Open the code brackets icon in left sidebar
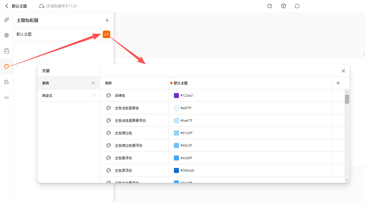Viewport: 365px width, 202px height. click(x=7, y=98)
